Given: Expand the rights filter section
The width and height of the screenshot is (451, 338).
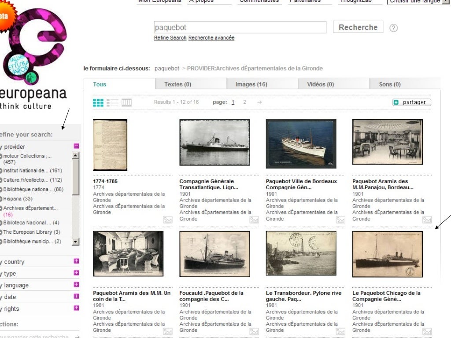Looking at the screenshot, I should 76,308.
